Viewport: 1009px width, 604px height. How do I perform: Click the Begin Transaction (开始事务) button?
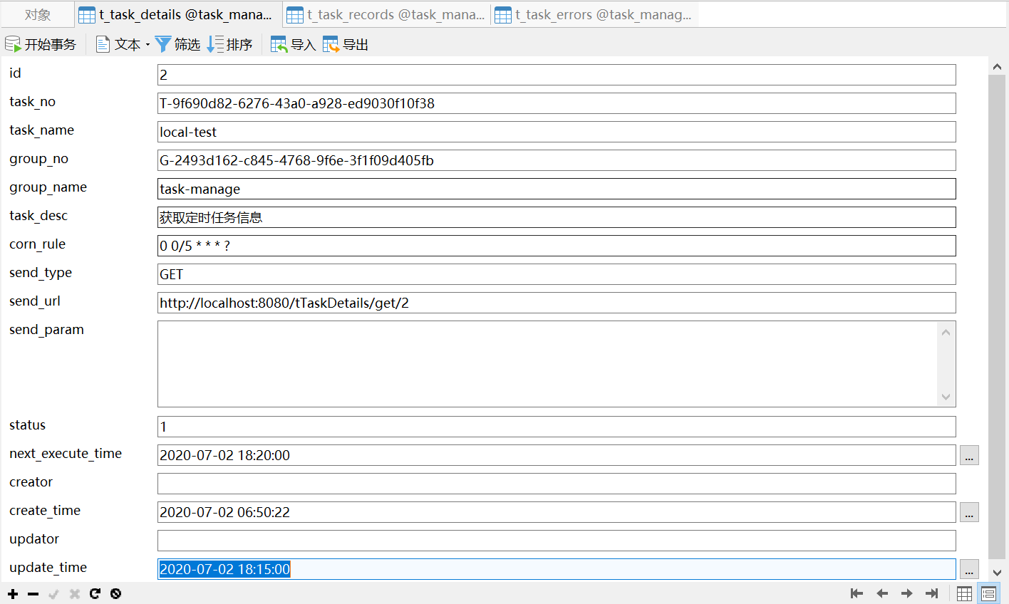(41, 44)
